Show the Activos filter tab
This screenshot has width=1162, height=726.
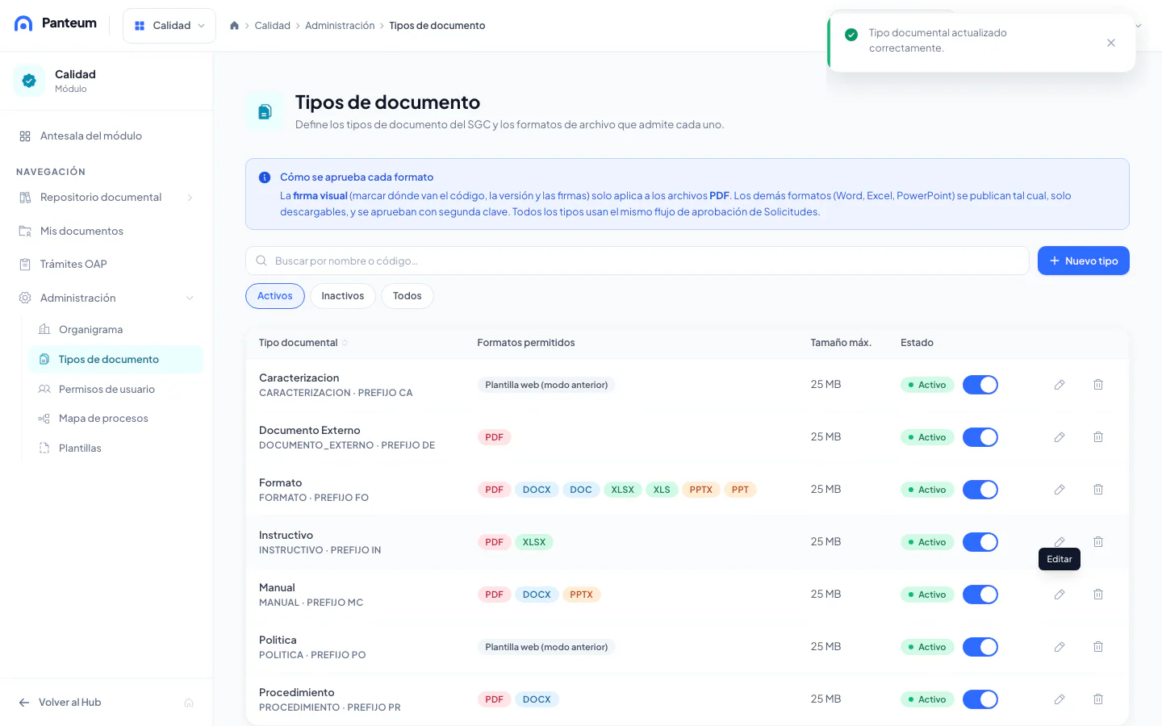275,296
